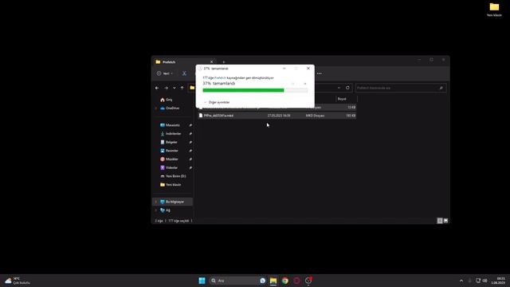
Task: Open Müzikler in the sidebar
Action: pyautogui.click(x=169, y=159)
